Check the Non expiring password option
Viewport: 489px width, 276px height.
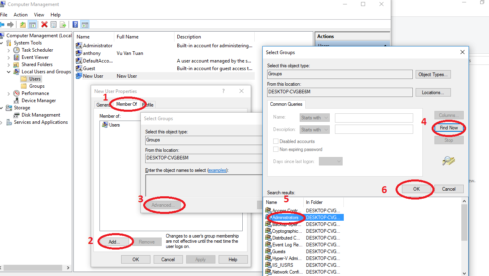[276, 149]
